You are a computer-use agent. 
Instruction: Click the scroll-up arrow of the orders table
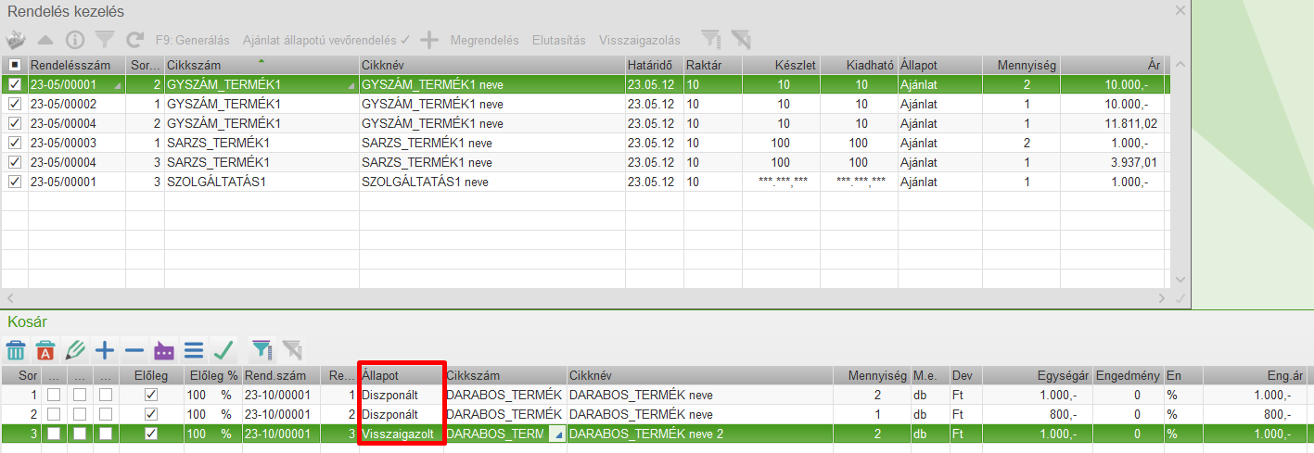pos(1180,65)
